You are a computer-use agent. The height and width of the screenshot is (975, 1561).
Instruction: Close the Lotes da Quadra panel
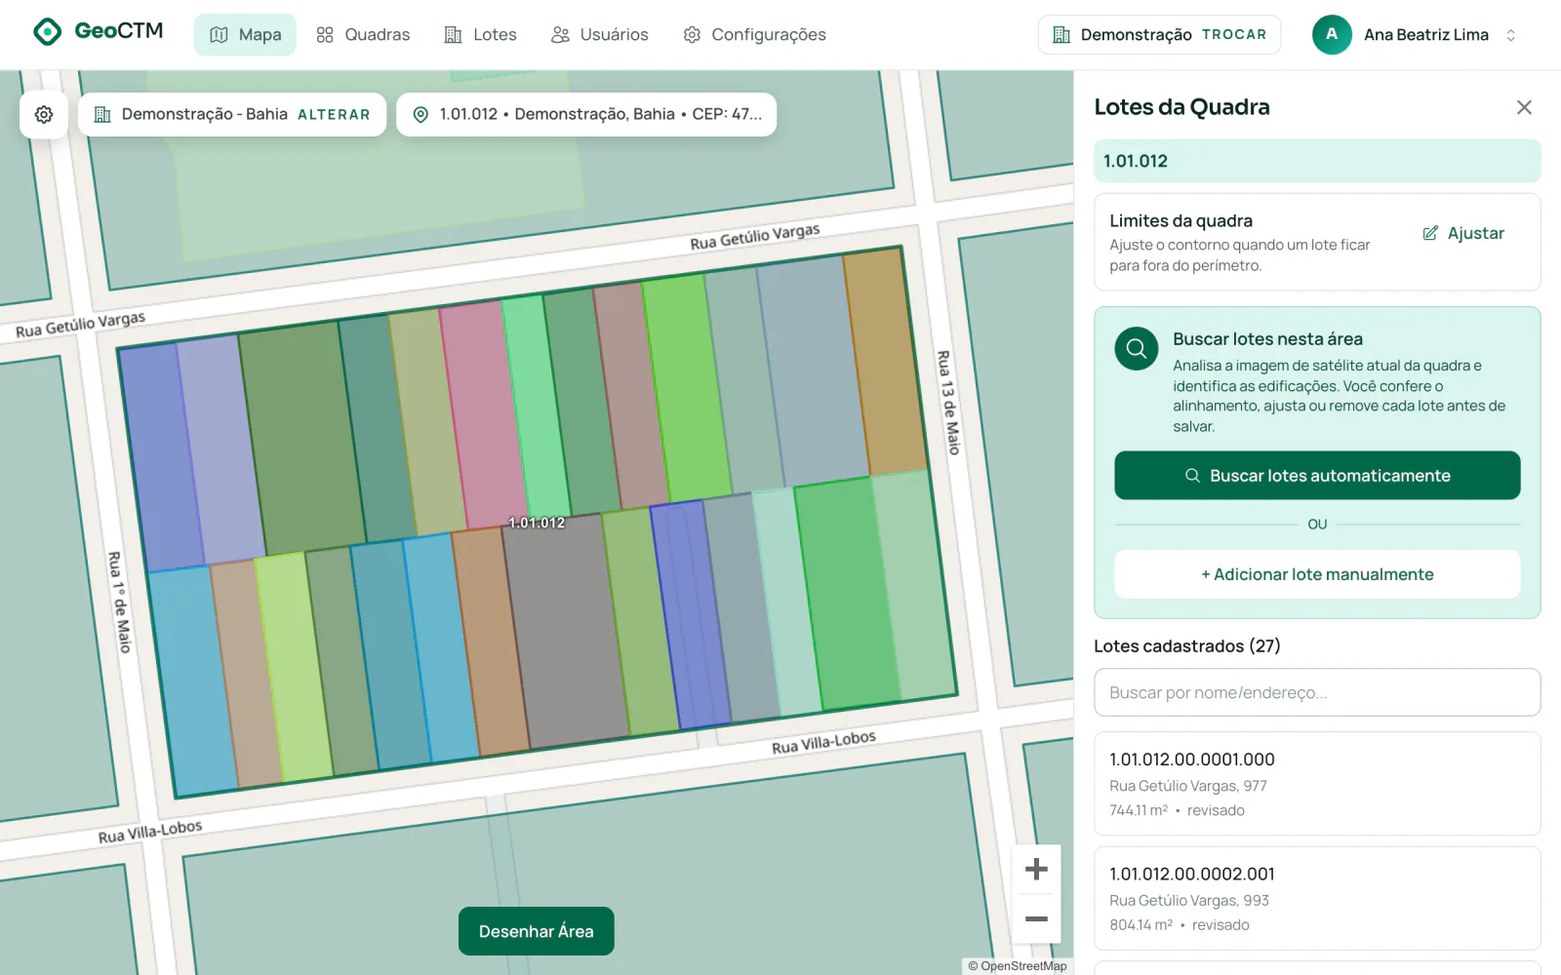pos(1524,107)
